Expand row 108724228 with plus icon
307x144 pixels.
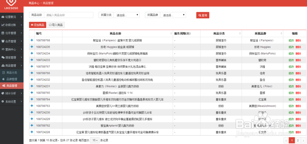[x=32, y=132]
